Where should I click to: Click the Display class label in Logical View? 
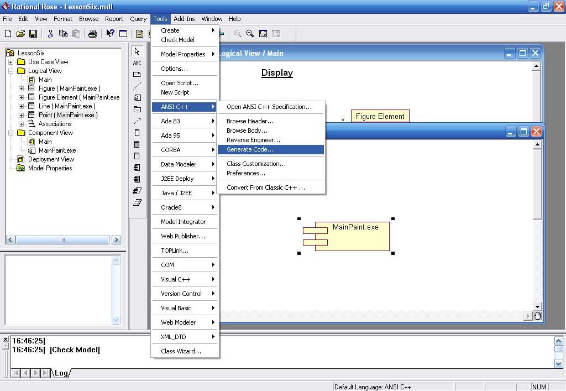277,72
